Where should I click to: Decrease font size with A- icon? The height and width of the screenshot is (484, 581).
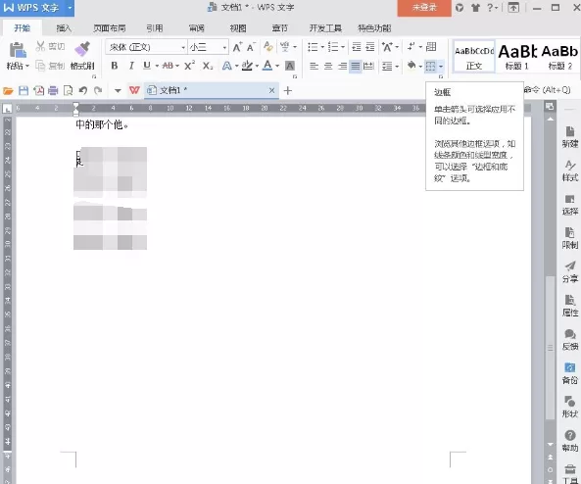tap(251, 47)
